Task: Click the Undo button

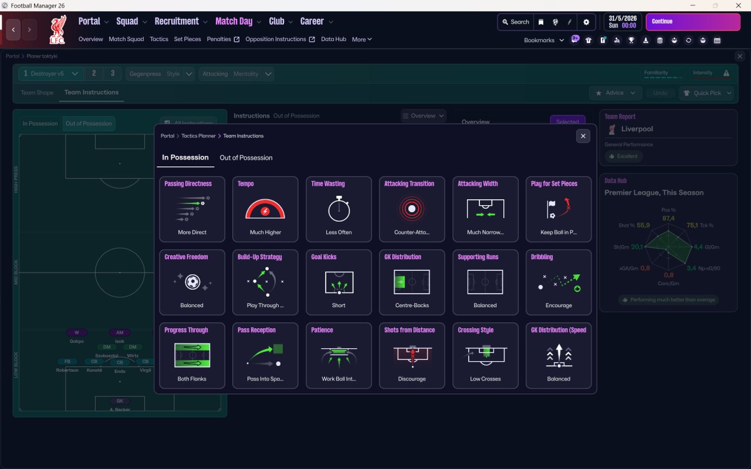Action: click(660, 93)
